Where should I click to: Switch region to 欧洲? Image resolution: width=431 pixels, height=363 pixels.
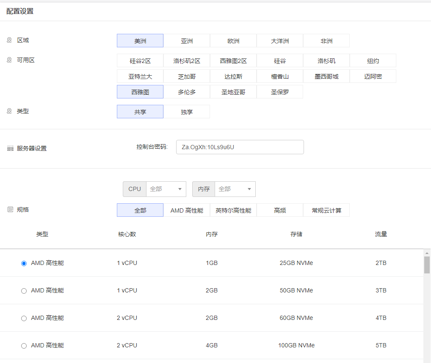coord(233,41)
